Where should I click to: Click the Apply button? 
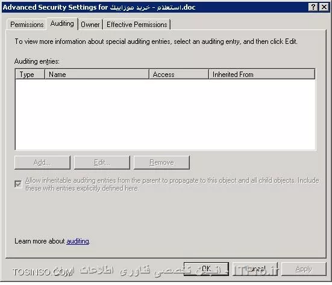[304, 269]
